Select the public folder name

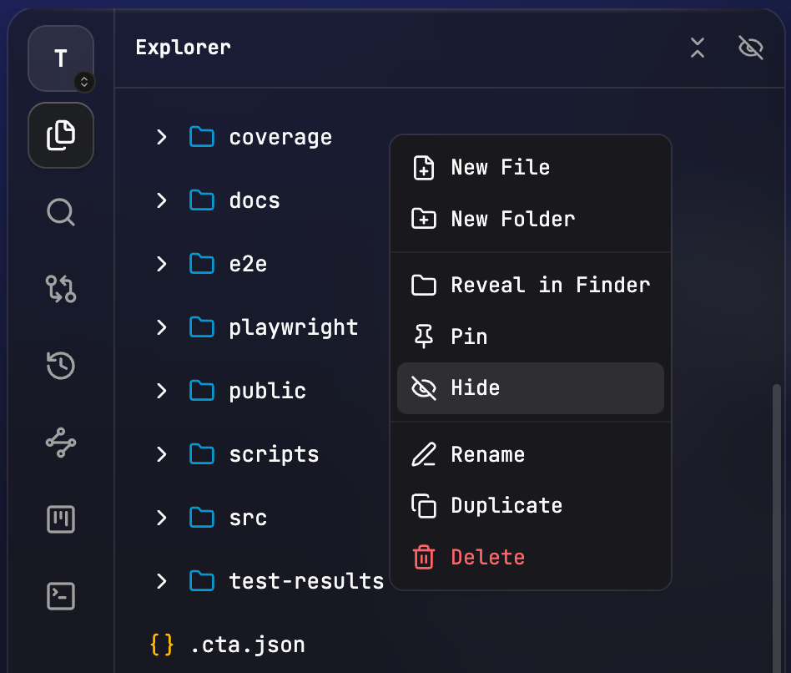tap(267, 392)
